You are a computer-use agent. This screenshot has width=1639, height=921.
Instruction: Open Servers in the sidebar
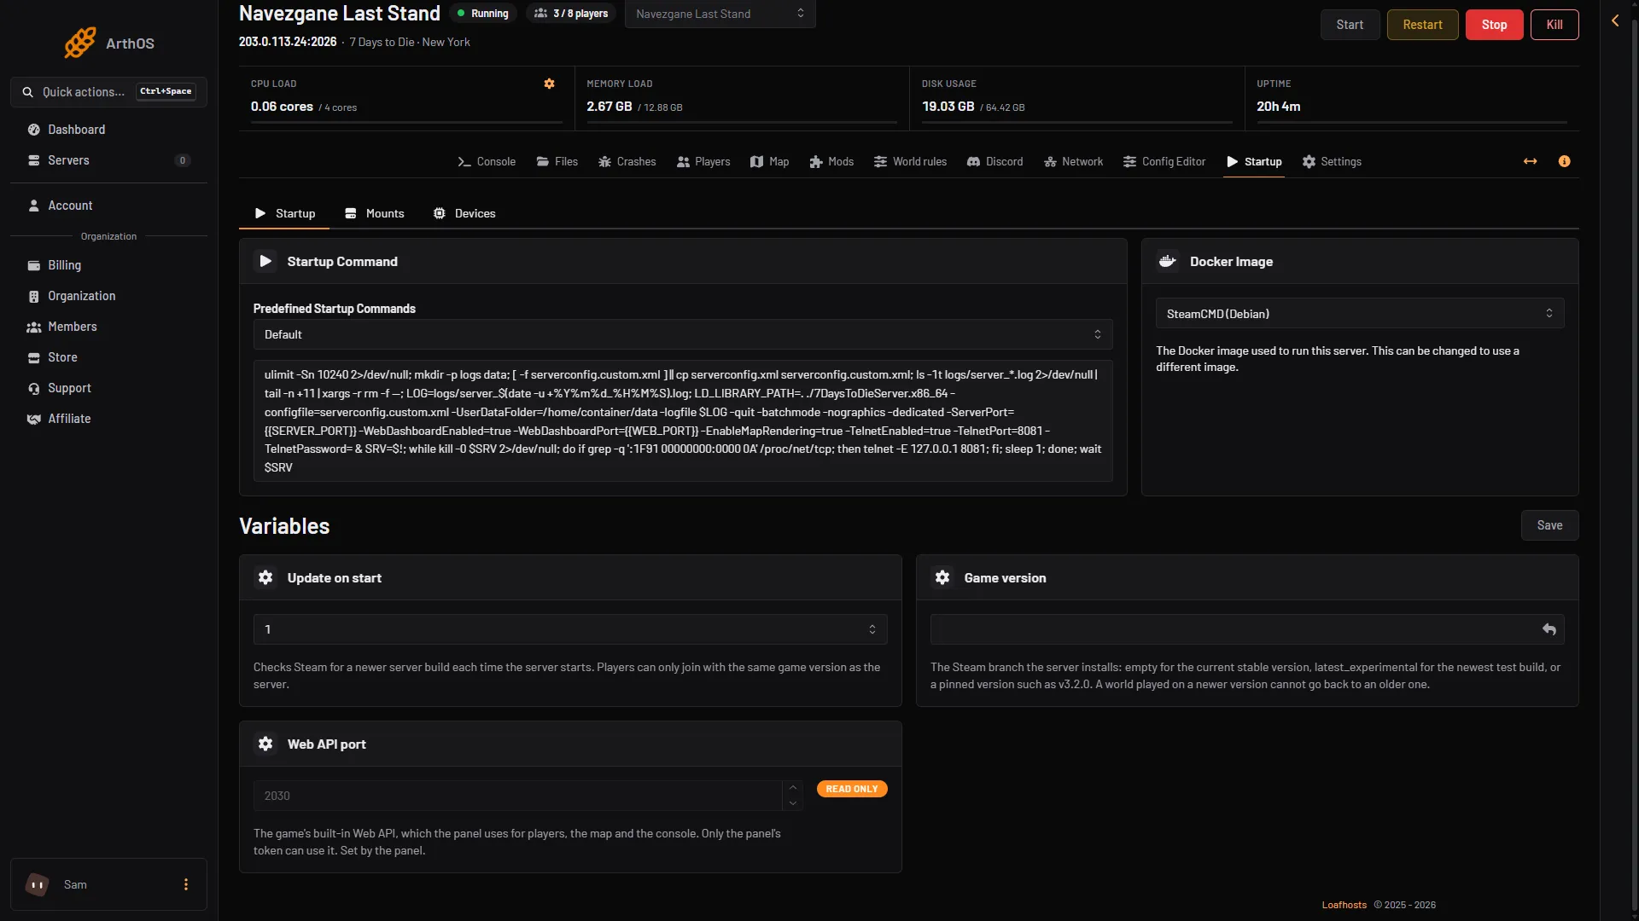(108, 160)
